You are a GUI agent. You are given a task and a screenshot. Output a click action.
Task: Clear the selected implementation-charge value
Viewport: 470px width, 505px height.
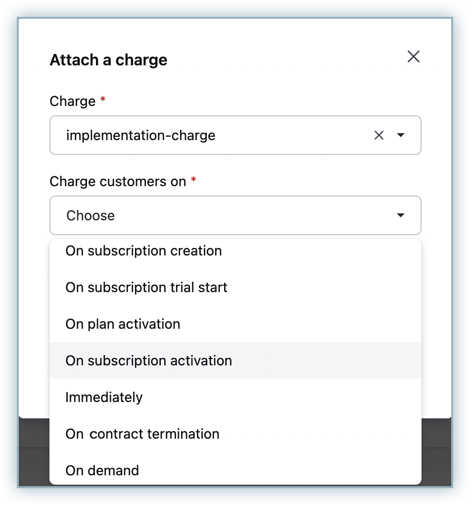(x=379, y=135)
